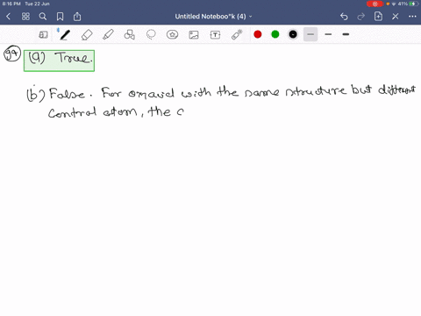This screenshot has width=421, height=316.
Task: Select the Shapes tool
Action: coord(130,35)
